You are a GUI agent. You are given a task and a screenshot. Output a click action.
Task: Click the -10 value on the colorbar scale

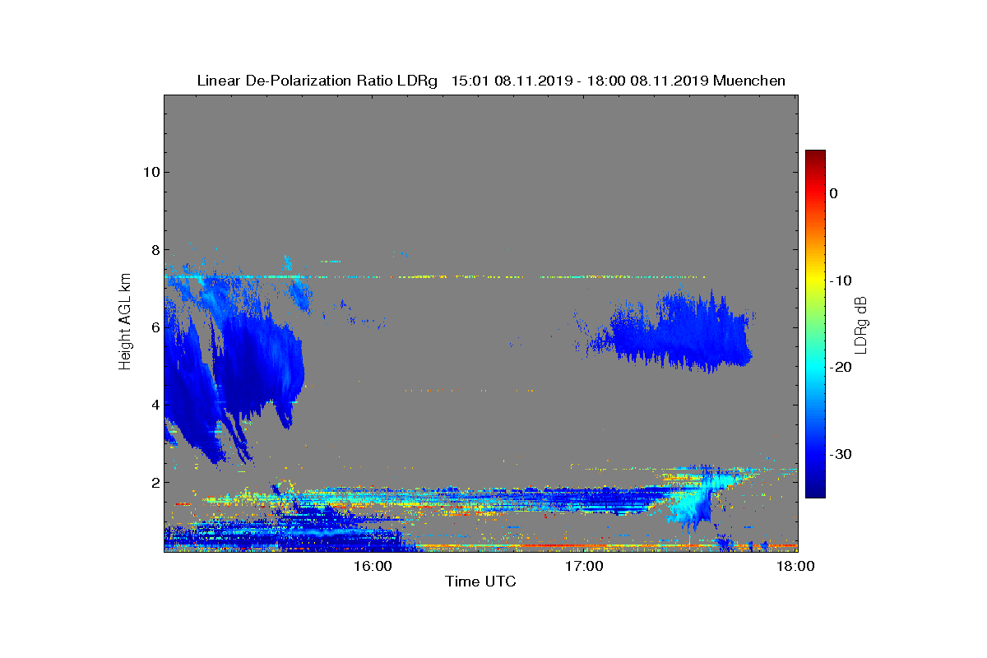[x=840, y=280]
